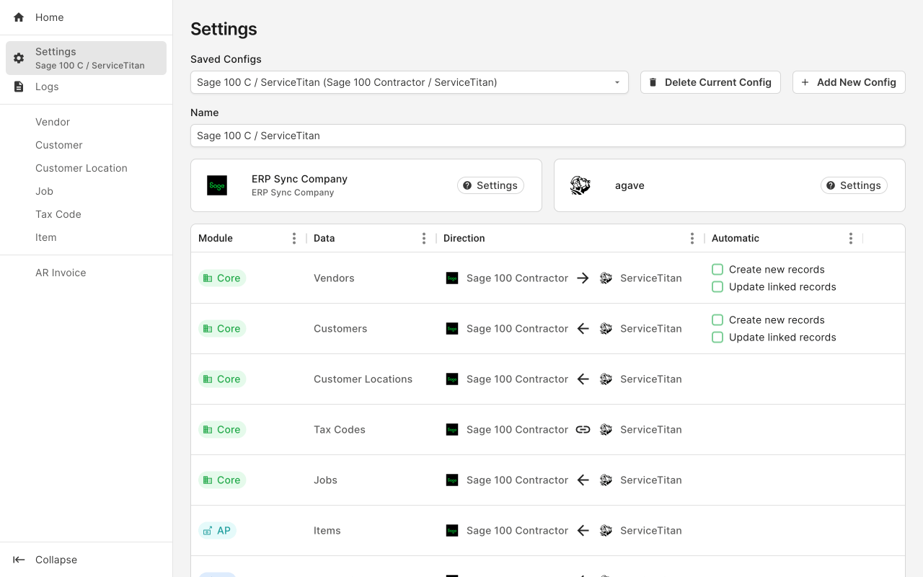The image size is (923, 577).
Task: Open the Saved Configs dropdown
Action: point(410,82)
